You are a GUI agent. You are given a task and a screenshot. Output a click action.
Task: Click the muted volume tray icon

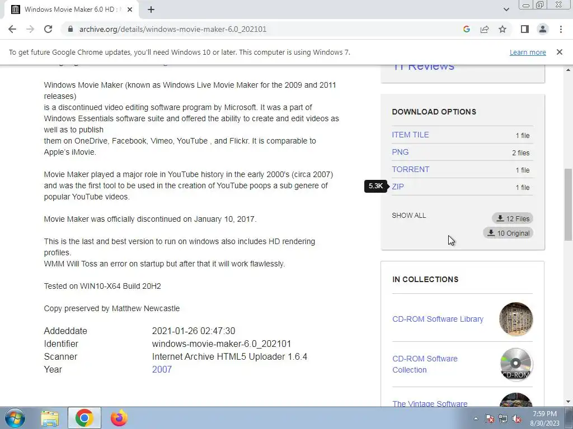[516, 418]
